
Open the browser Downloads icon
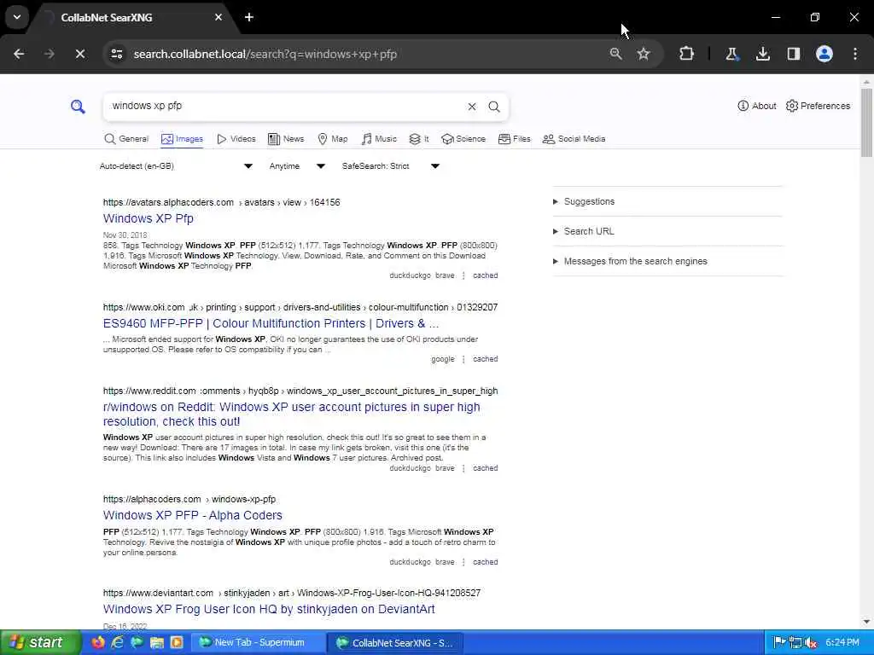click(762, 54)
